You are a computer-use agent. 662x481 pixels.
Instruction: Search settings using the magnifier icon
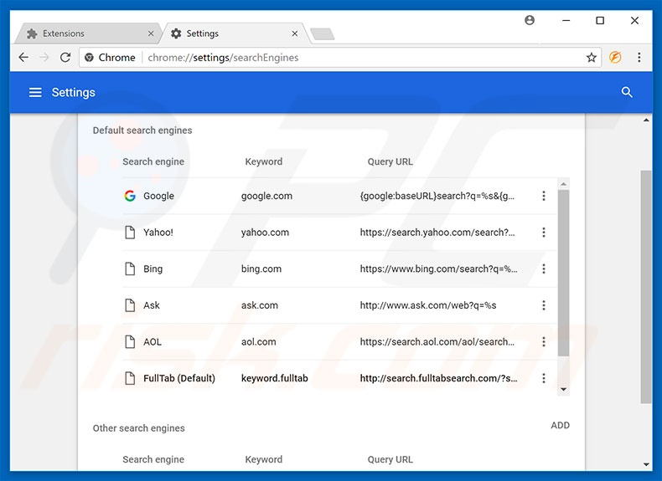[627, 92]
